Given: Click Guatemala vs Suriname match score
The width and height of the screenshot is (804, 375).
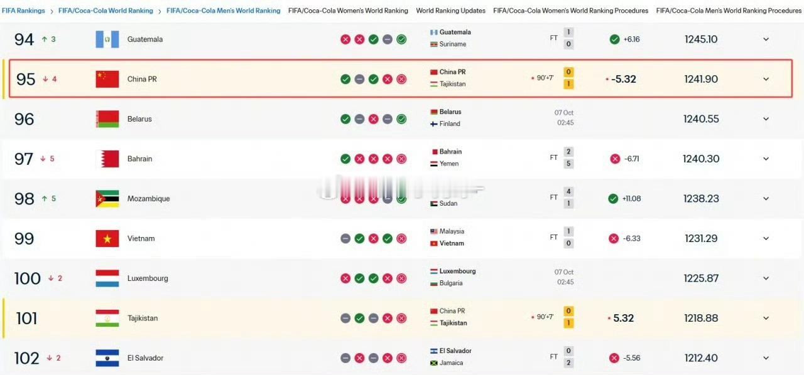Looking at the screenshot, I should (x=568, y=38).
